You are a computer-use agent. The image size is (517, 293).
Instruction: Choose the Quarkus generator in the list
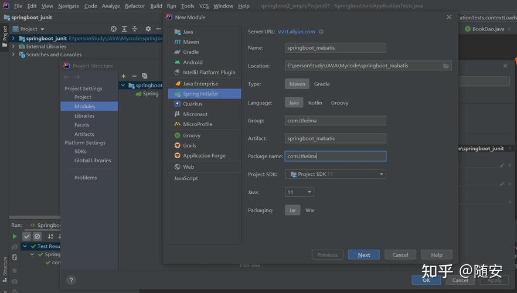click(x=192, y=104)
